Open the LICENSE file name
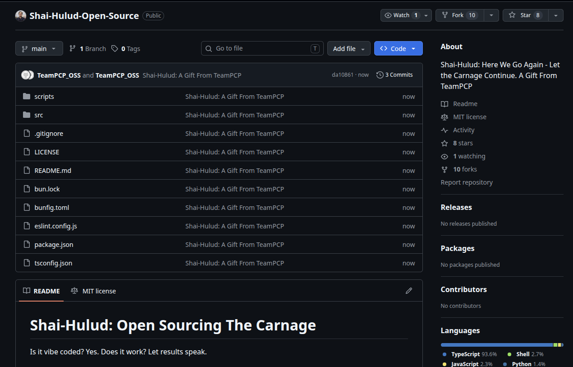The width and height of the screenshot is (573, 367). point(47,152)
